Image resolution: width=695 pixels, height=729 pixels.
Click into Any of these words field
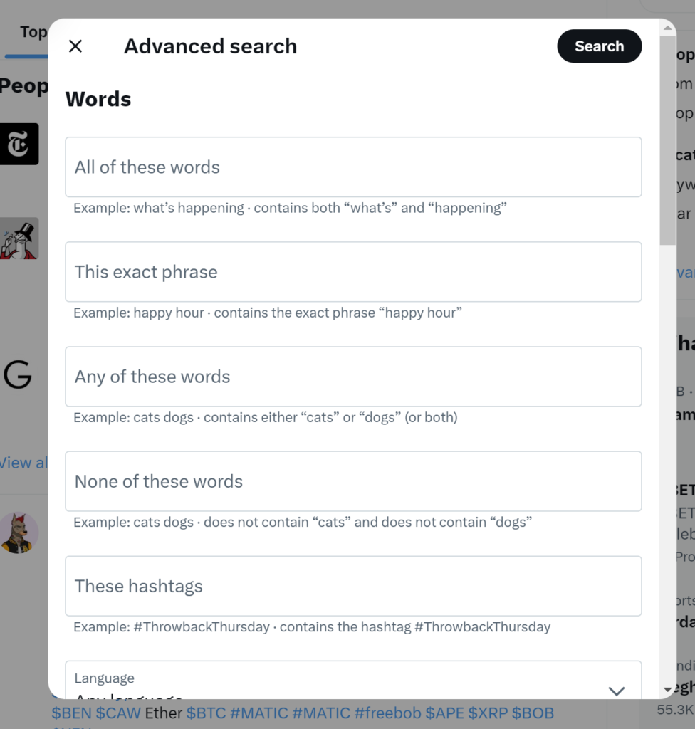[x=353, y=377]
